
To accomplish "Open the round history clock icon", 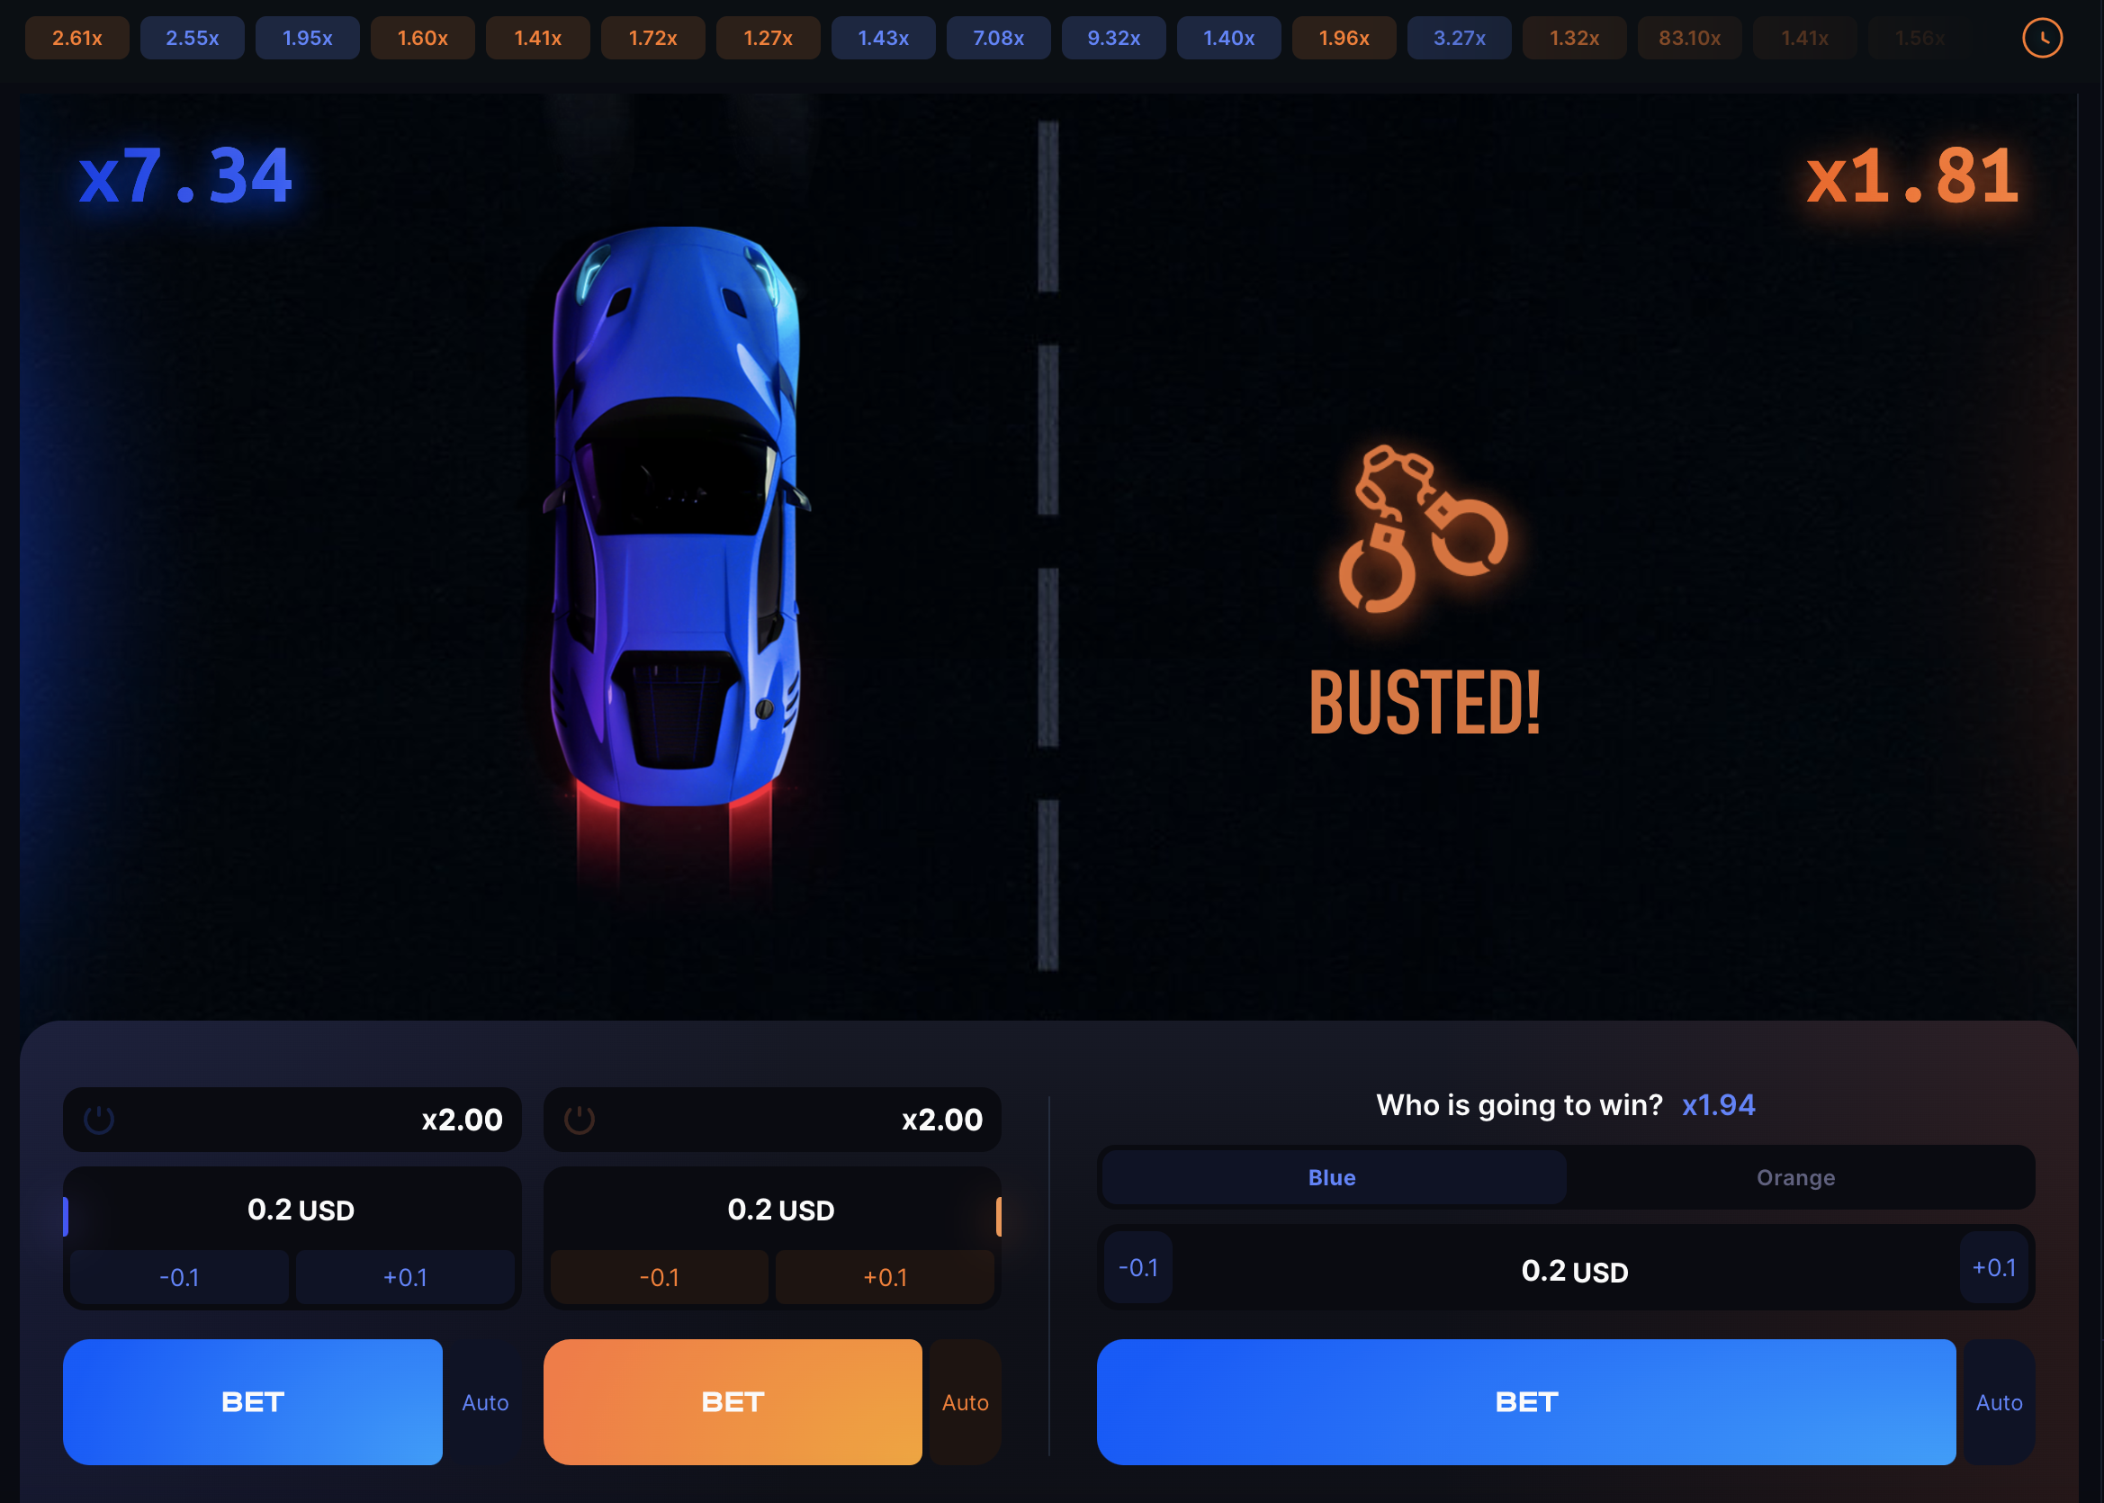I will point(2042,38).
